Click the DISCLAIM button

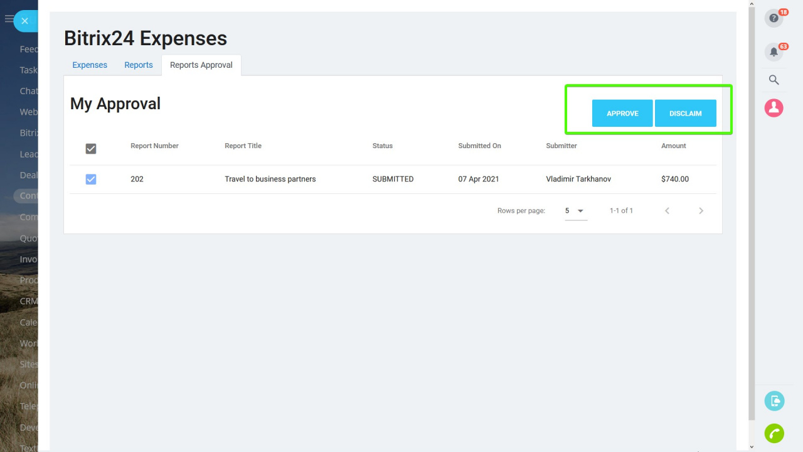[686, 114]
